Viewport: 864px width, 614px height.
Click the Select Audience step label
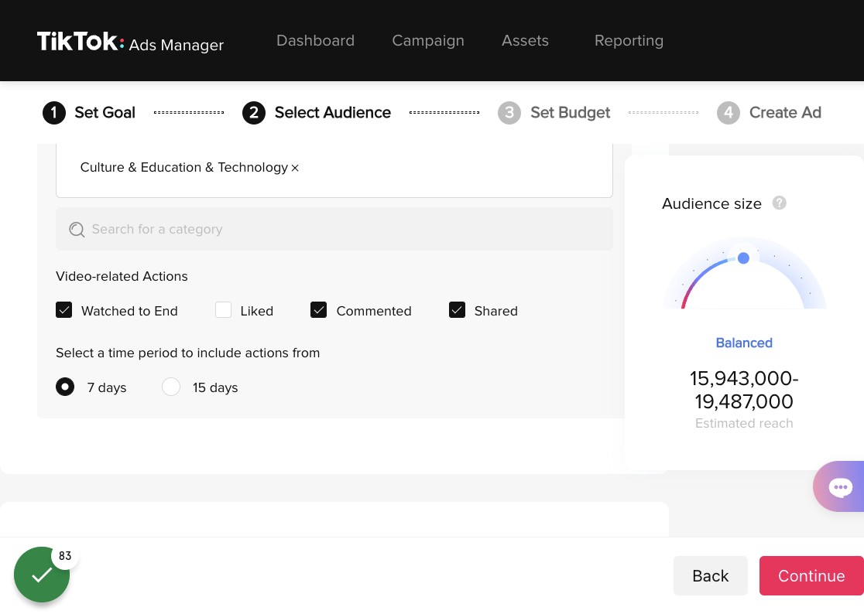pyautogui.click(x=333, y=113)
